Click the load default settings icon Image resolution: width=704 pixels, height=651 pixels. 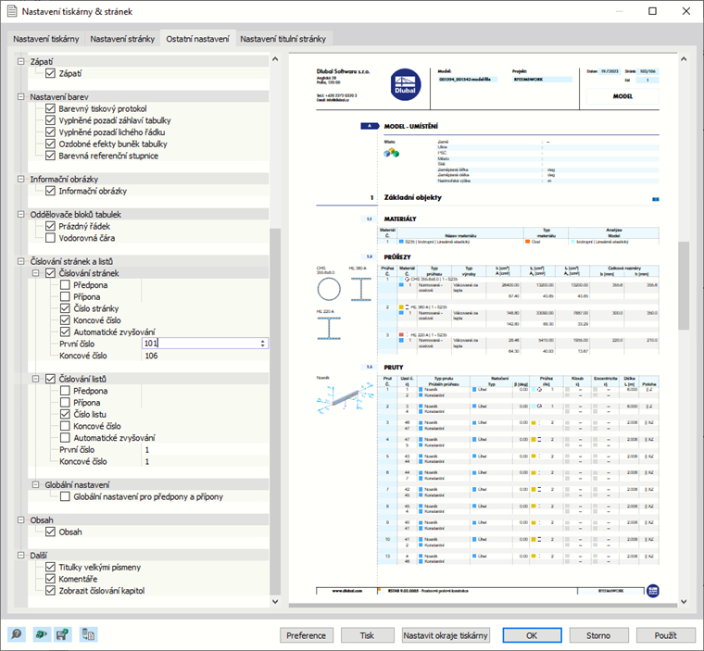(41, 634)
